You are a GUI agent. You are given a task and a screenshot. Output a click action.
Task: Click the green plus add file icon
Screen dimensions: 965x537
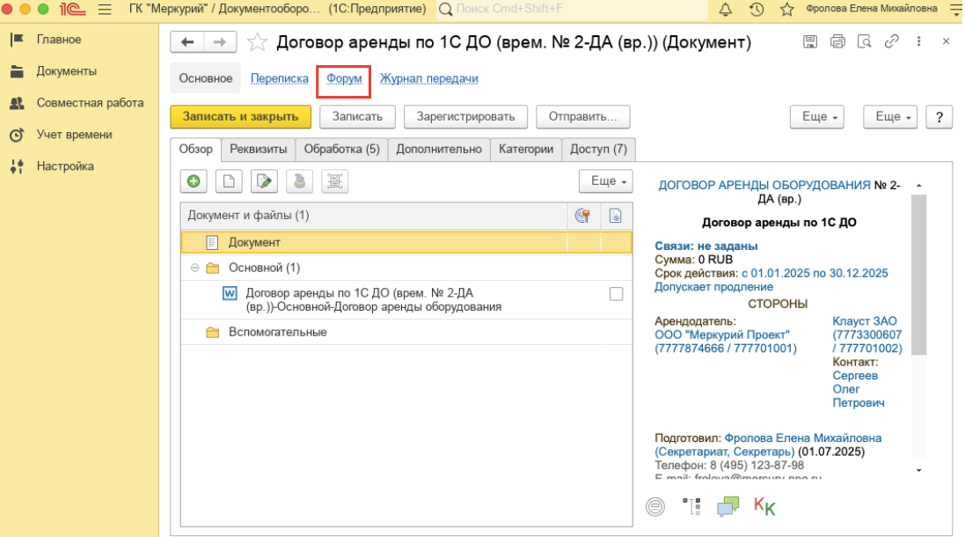point(194,181)
